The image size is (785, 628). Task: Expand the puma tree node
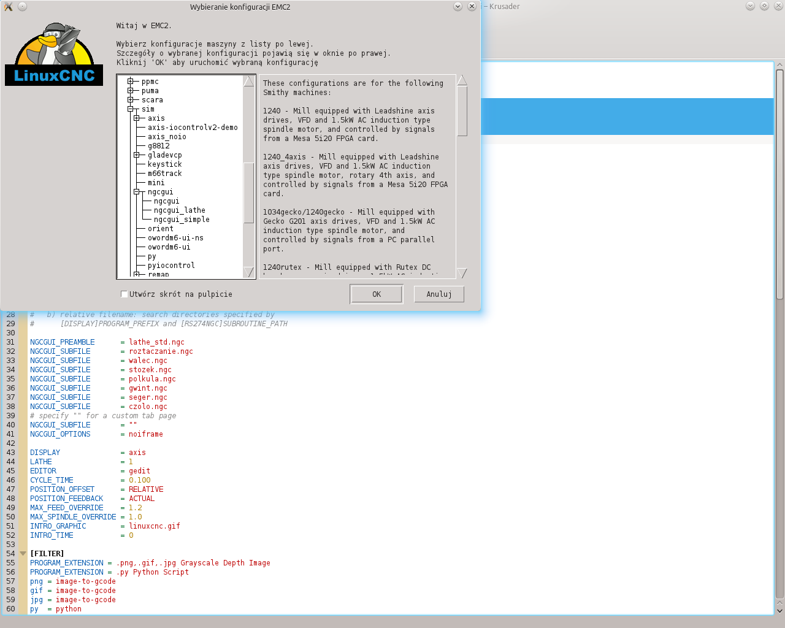point(131,91)
